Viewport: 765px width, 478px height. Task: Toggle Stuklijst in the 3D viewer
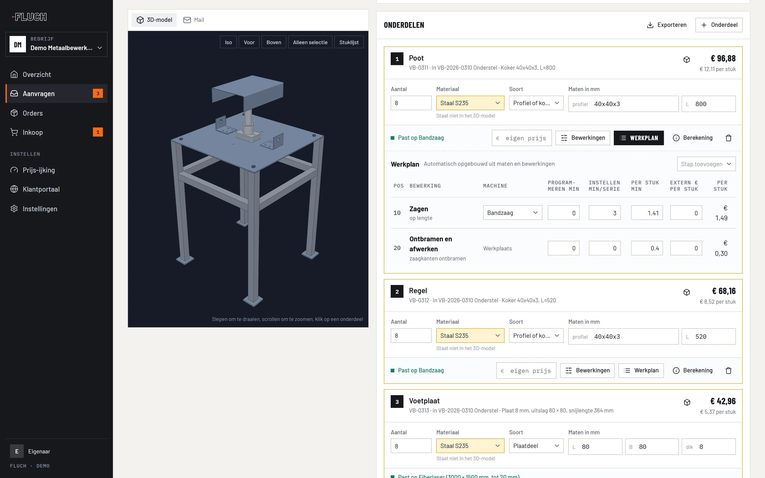pos(349,42)
